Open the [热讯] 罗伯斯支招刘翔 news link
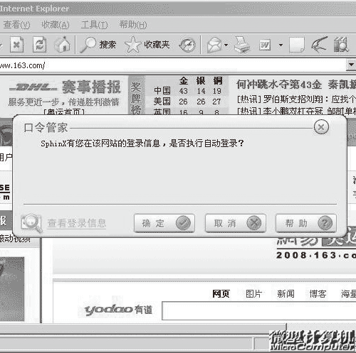356x353 pixels. [296, 99]
